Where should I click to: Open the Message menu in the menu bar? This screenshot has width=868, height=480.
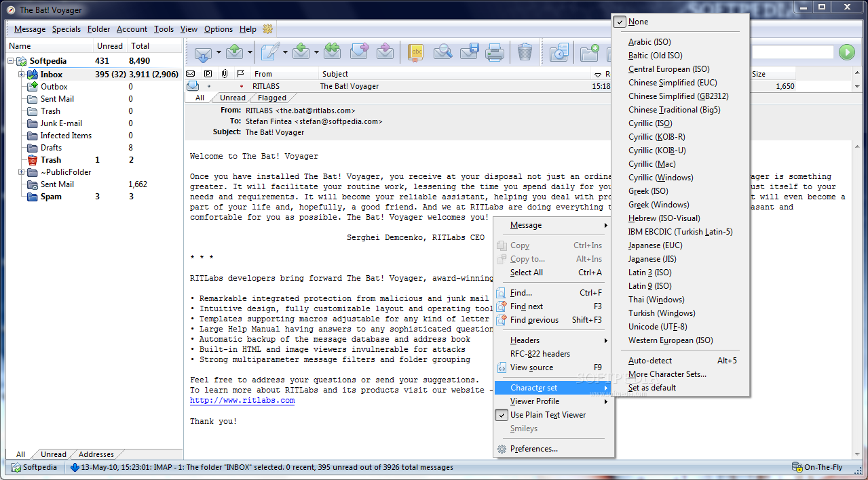30,29
